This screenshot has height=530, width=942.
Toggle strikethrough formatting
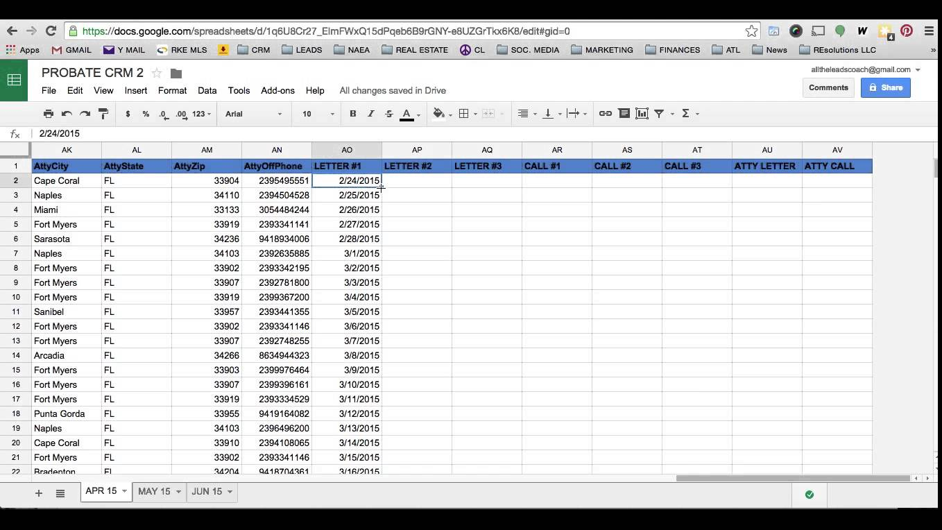pyautogui.click(x=388, y=114)
